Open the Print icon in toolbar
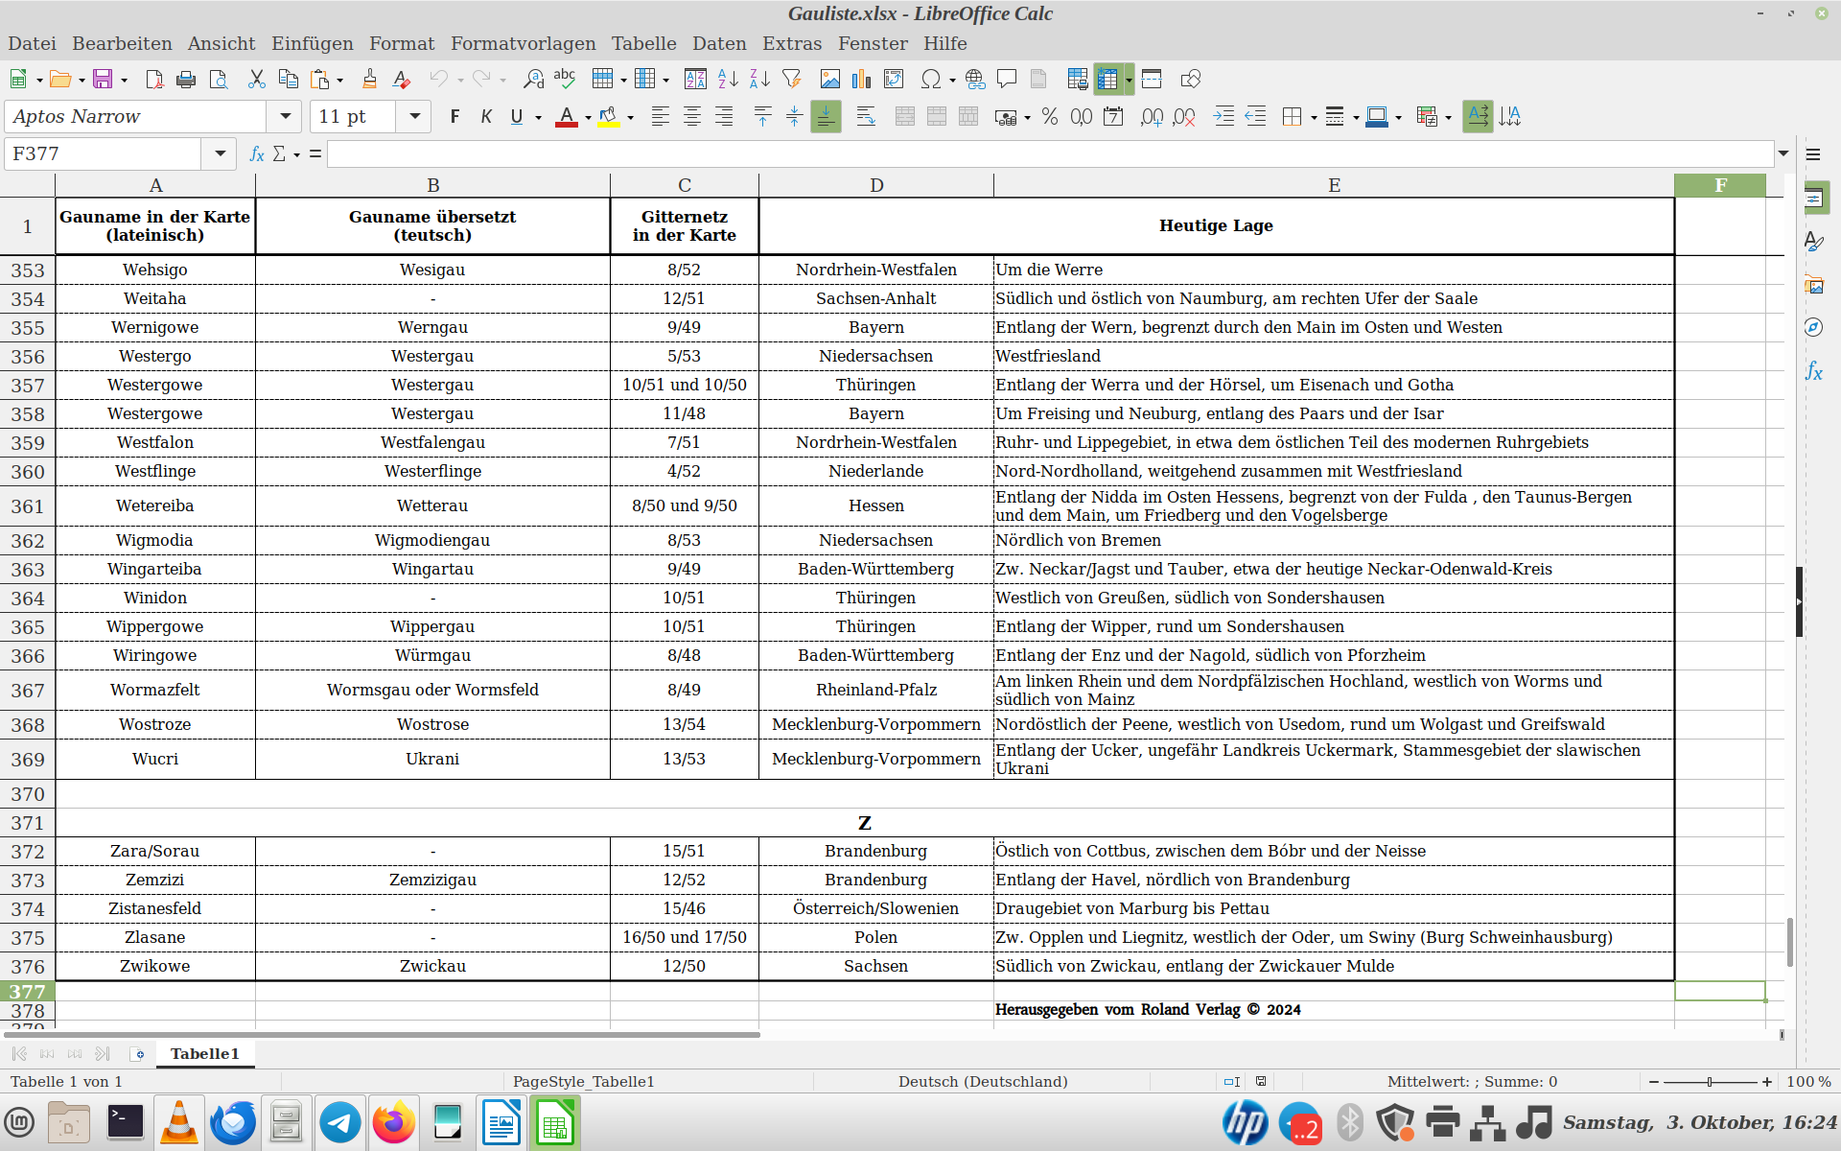Image resolution: width=1841 pixels, height=1151 pixels. tap(186, 80)
